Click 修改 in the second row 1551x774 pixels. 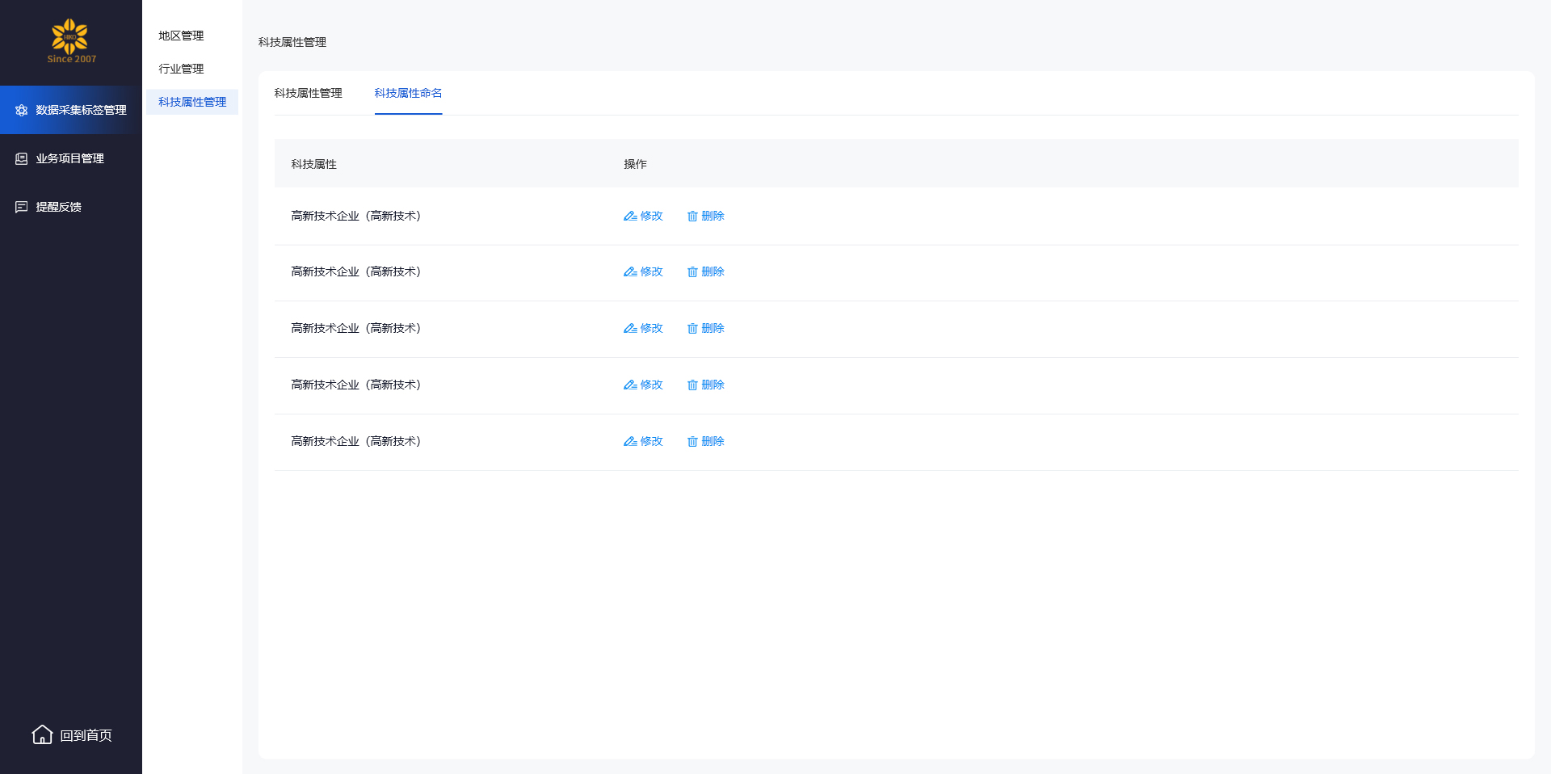coord(651,272)
